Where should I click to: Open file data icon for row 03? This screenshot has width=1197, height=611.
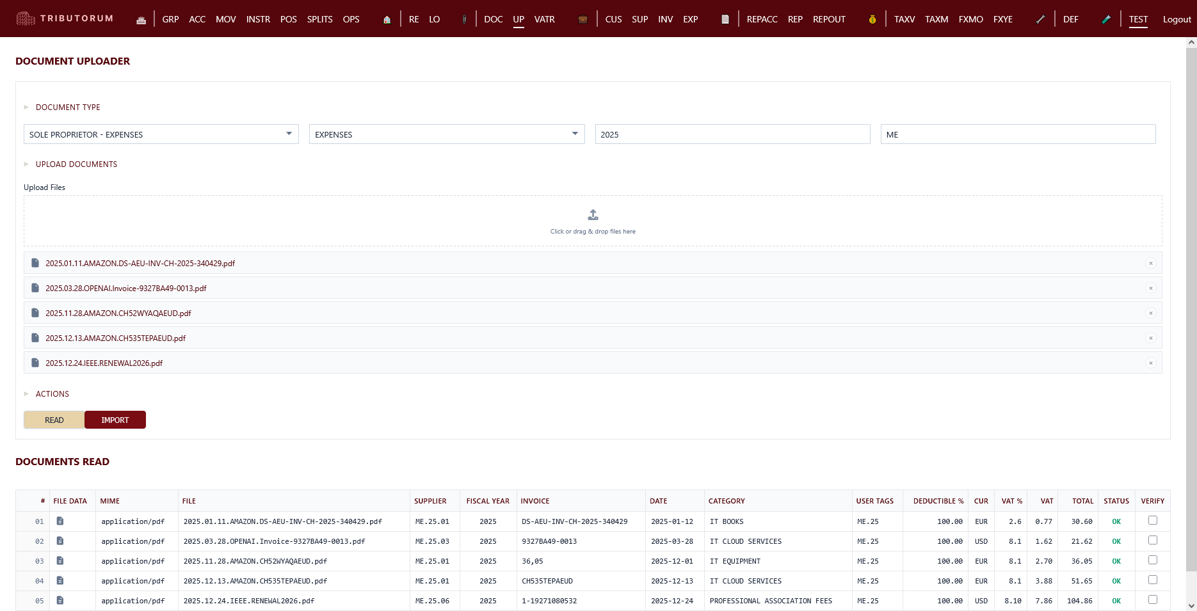coord(60,561)
